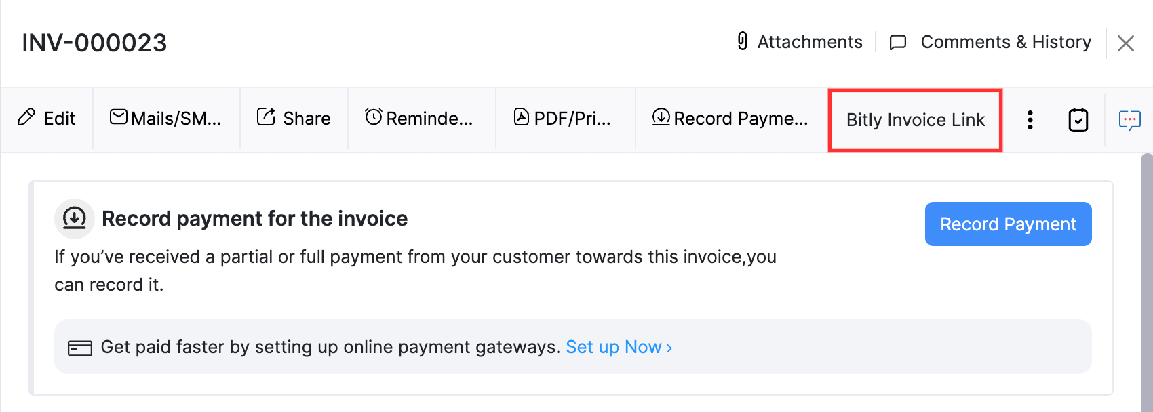Click the Share icon in the toolbar
Viewport: 1153px width, 412px height.
(x=265, y=117)
